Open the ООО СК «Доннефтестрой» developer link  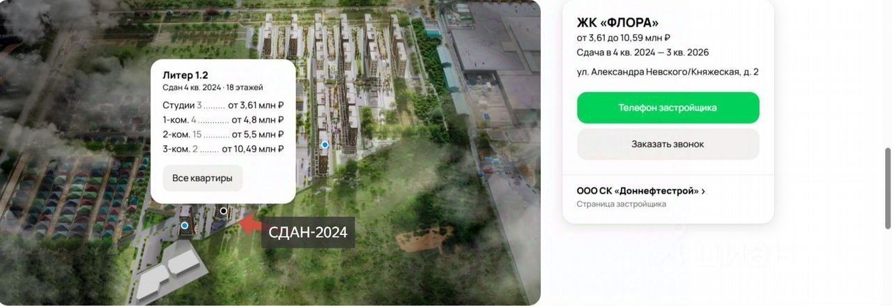pyautogui.click(x=638, y=191)
